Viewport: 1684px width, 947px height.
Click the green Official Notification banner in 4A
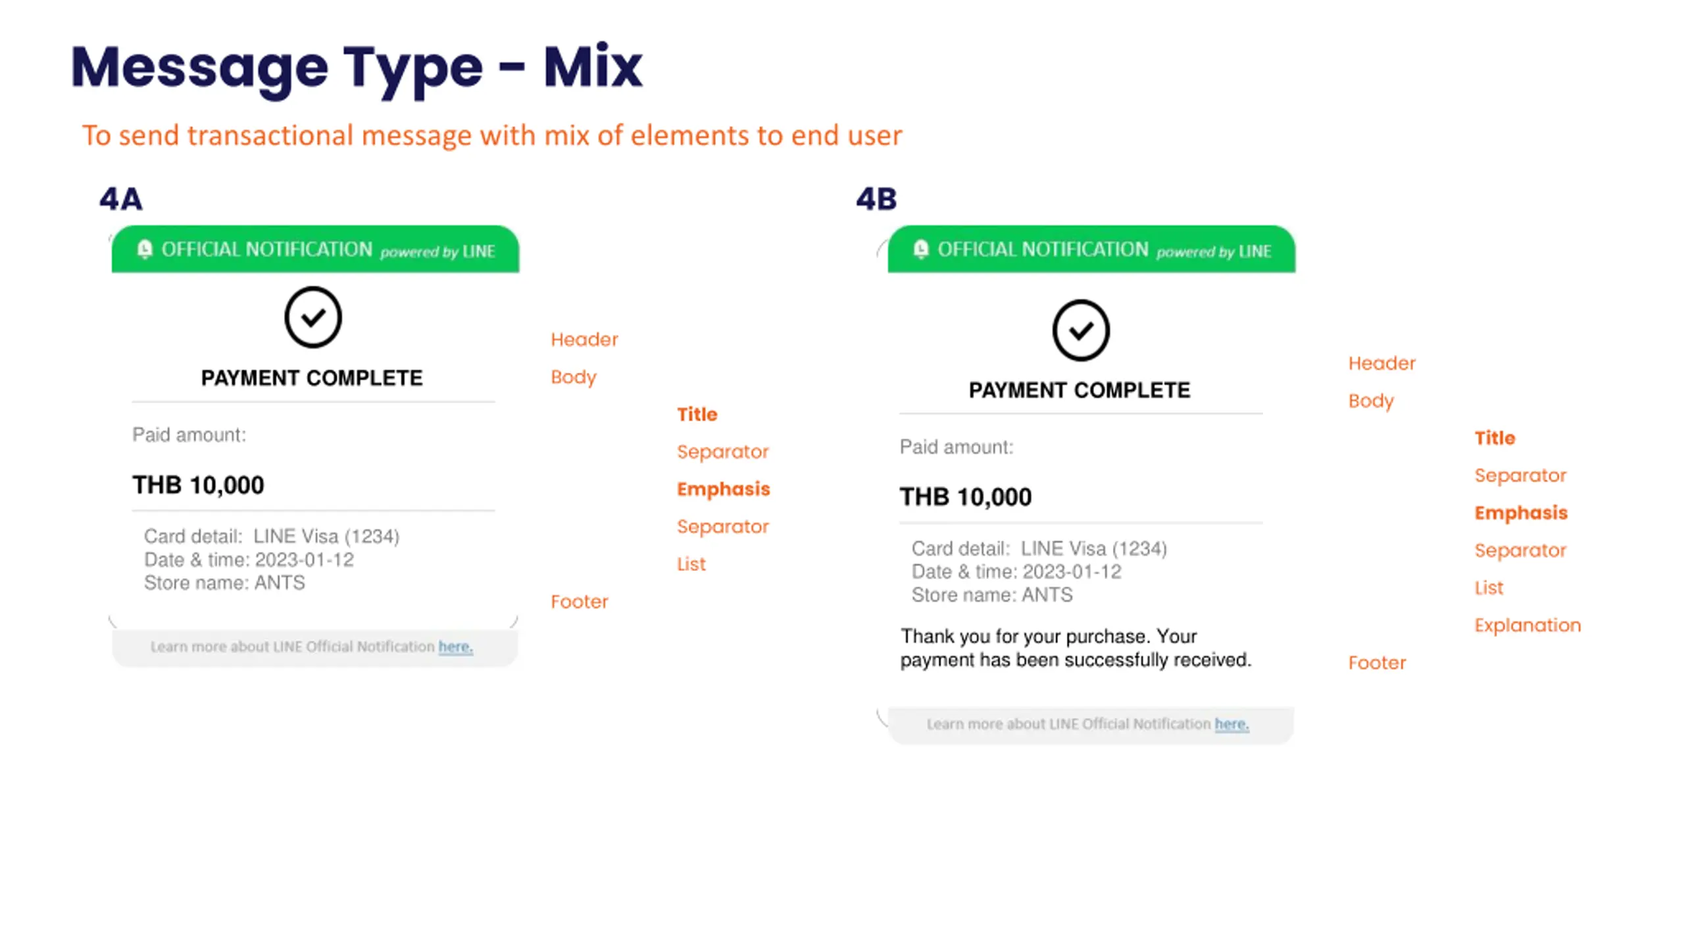tap(315, 249)
